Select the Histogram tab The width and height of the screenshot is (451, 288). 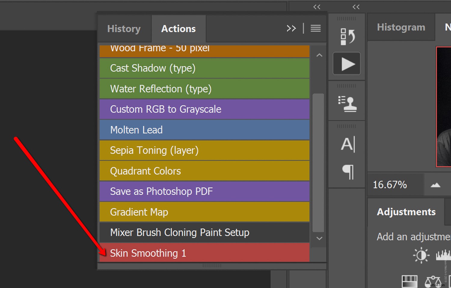tap(401, 27)
